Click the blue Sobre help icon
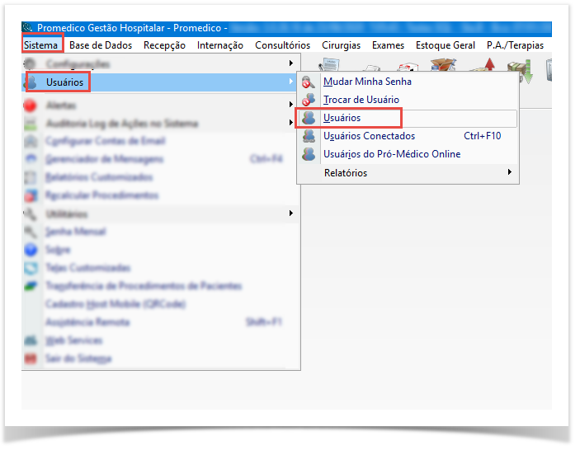Image resolution: width=580 pixels, height=450 pixels. (x=31, y=250)
